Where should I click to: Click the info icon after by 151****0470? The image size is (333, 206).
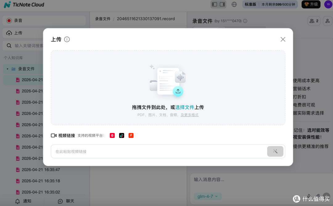(245, 21)
